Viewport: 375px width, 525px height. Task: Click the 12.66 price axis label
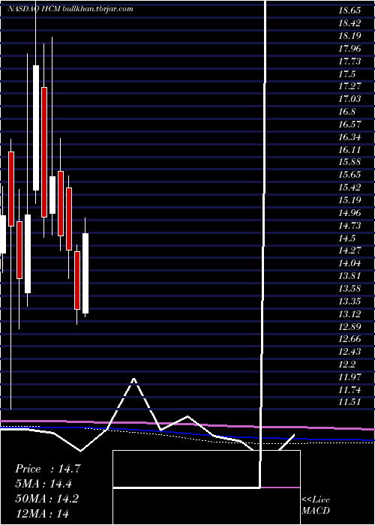(349, 339)
